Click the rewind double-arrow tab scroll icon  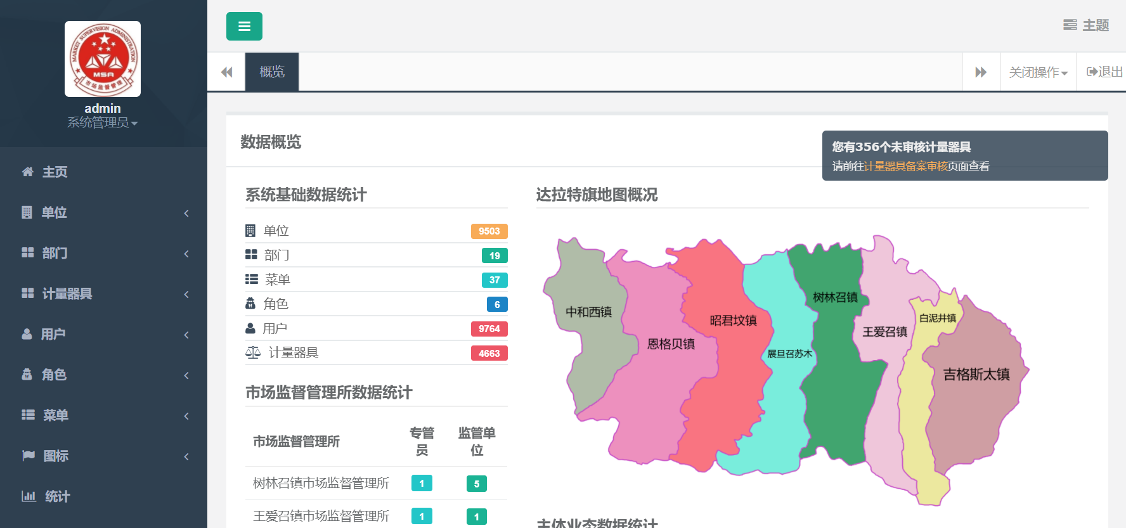[226, 72]
